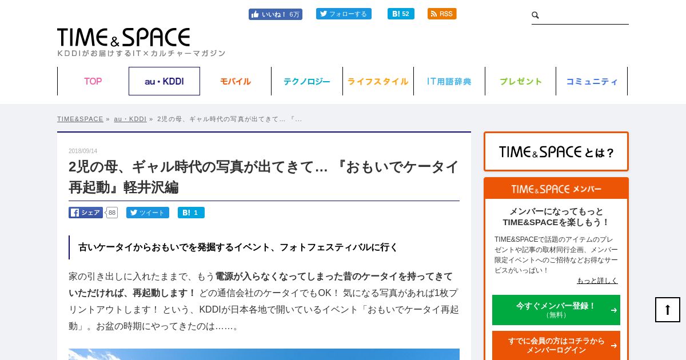Image resolution: width=686 pixels, height=360 pixels.
Task: Click the Facebook share count 88
Action: [x=112, y=213]
